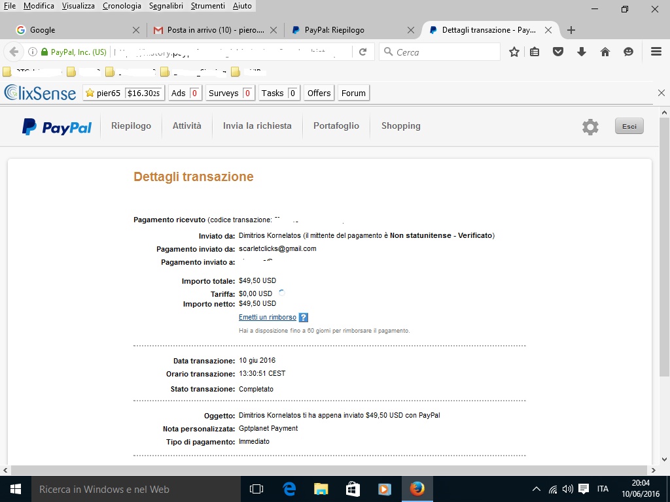This screenshot has height=502, width=670.
Task: Bookmark this page with the star icon
Action: pos(514,52)
